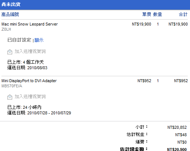190x151 pixels.
Task: Select the Mac mini Snow Leopard Server product name
Action: 30,24
